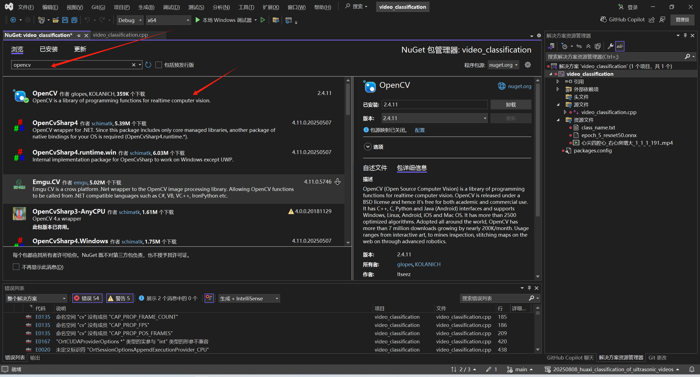Click the send feedback icon near Copilot
The image size is (700, 377).
(662, 19)
